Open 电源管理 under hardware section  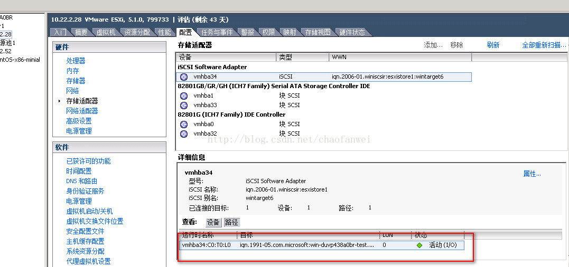coord(79,131)
